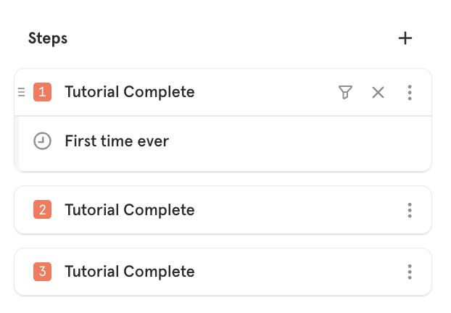Screen dimensions: 451x313
Task: Click the orange number 3 badge
Action: [x=42, y=271]
